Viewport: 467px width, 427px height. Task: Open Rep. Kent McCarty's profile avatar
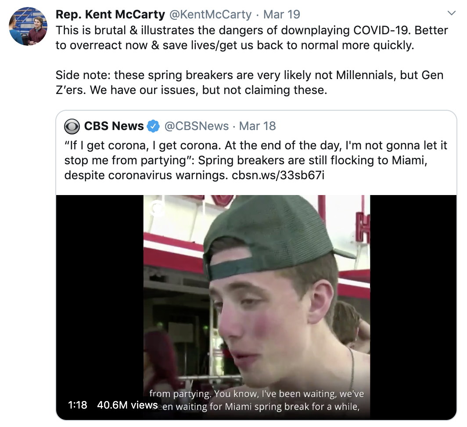pos(28,26)
